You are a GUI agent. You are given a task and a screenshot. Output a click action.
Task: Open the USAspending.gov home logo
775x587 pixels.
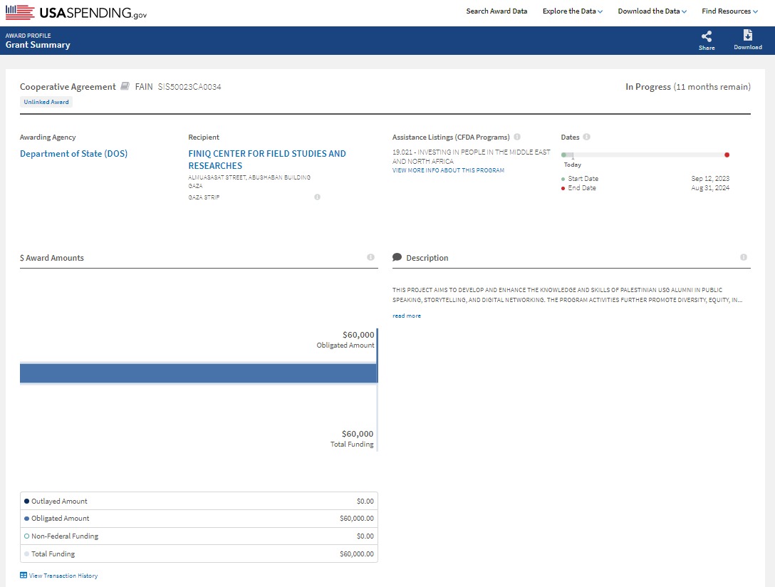coord(76,12)
